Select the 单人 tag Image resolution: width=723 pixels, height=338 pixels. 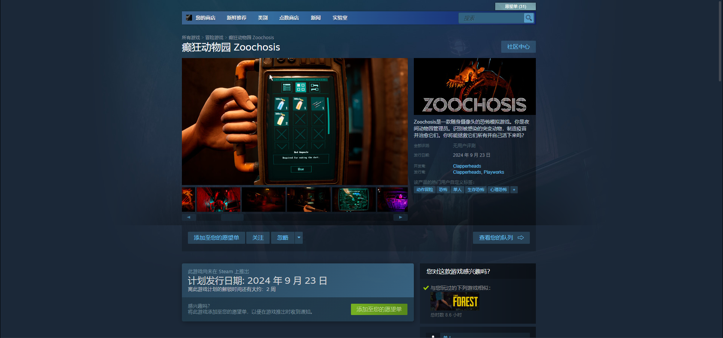(458, 190)
